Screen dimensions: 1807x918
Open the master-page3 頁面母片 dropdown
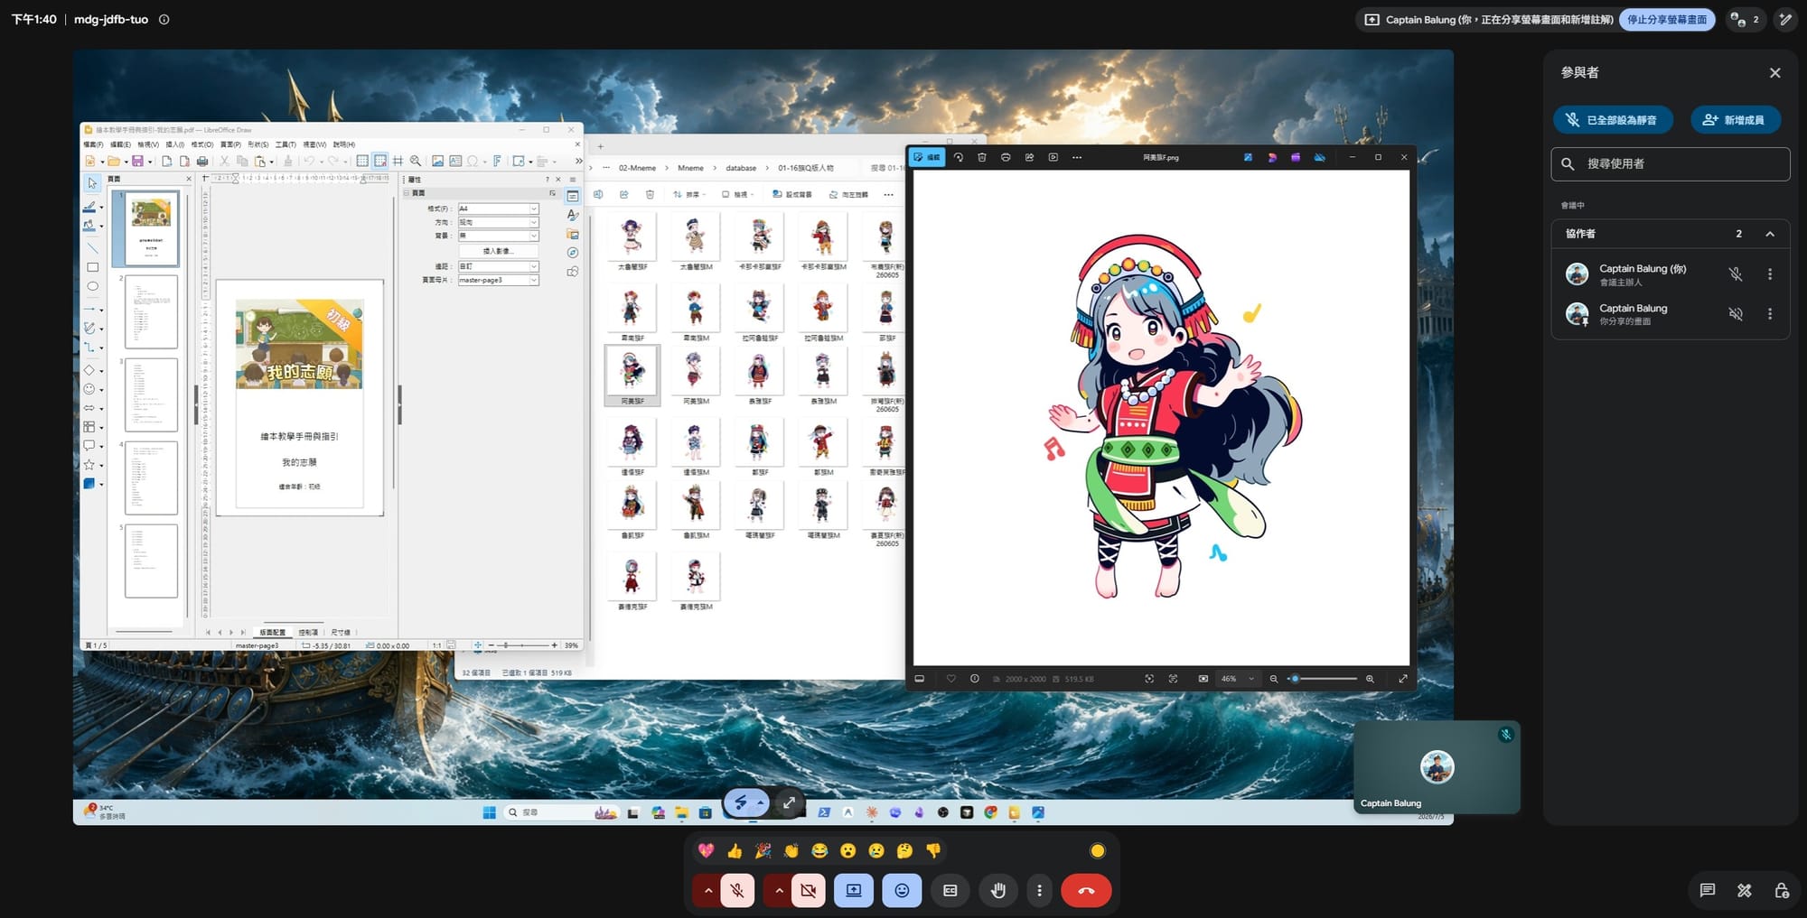point(498,280)
